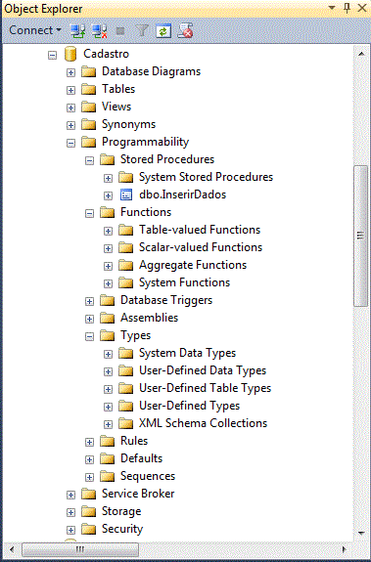This screenshot has height=562, width=371.
Task: Click the Cadastro database cylinder icon
Action: 70,54
